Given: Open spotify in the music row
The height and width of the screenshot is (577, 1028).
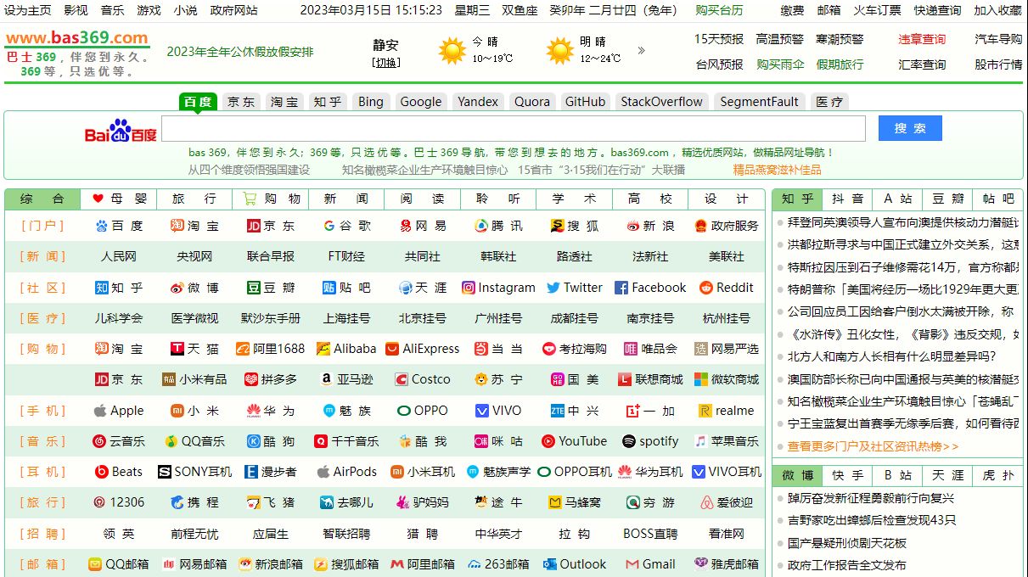Looking at the screenshot, I should pos(650,441).
